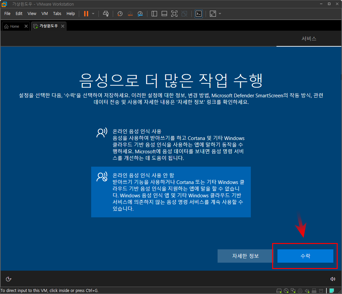Screen dimensions: 342x294
Task: Click the status text about Ctrl+G
Action: point(49,291)
